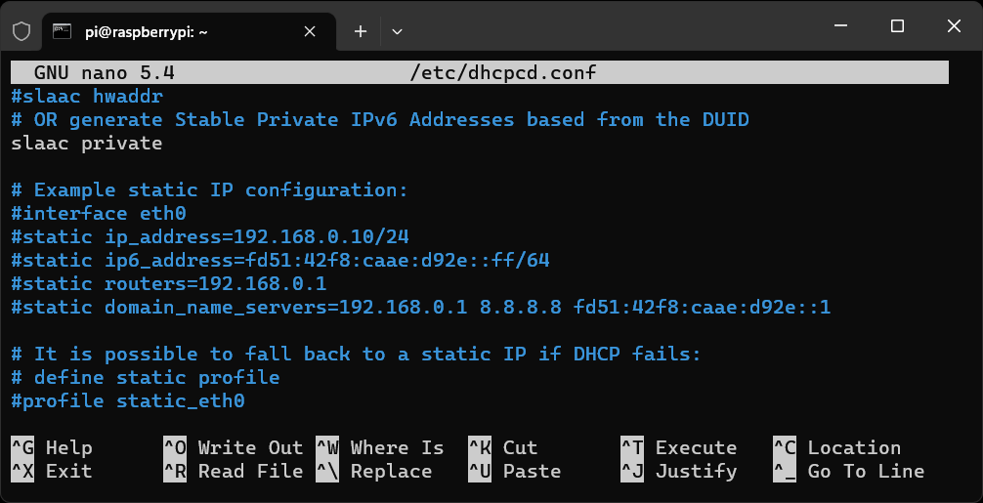Open a new terminal tab
Image resolution: width=983 pixels, height=503 pixels.
pyautogui.click(x=360, y=31)
